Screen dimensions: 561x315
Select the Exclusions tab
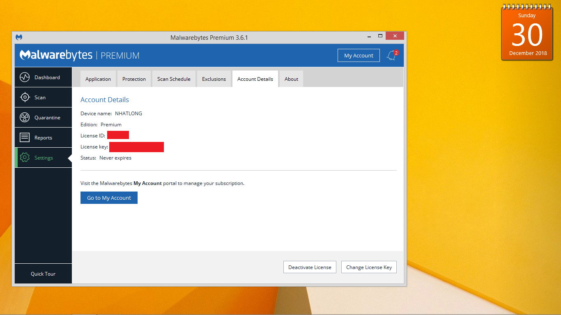coord(214,79)
